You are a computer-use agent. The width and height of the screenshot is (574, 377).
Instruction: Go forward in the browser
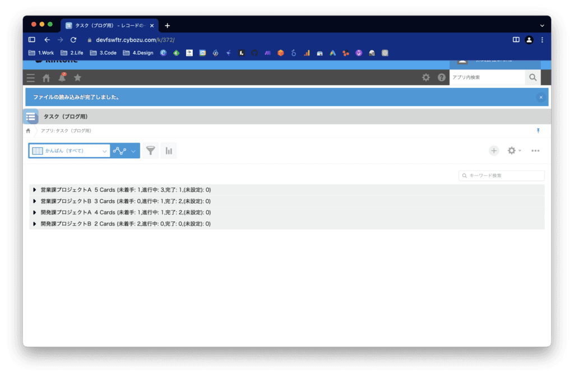(60, 40)
